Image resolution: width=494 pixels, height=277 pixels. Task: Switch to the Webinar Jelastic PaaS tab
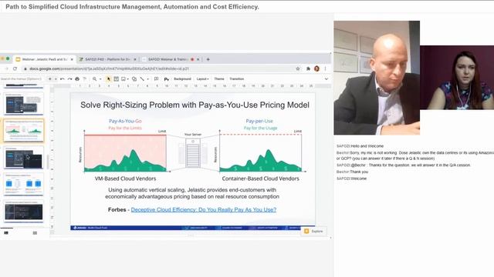44,59
